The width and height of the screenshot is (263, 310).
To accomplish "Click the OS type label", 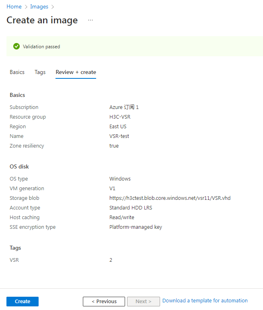I will pos(19,179).
